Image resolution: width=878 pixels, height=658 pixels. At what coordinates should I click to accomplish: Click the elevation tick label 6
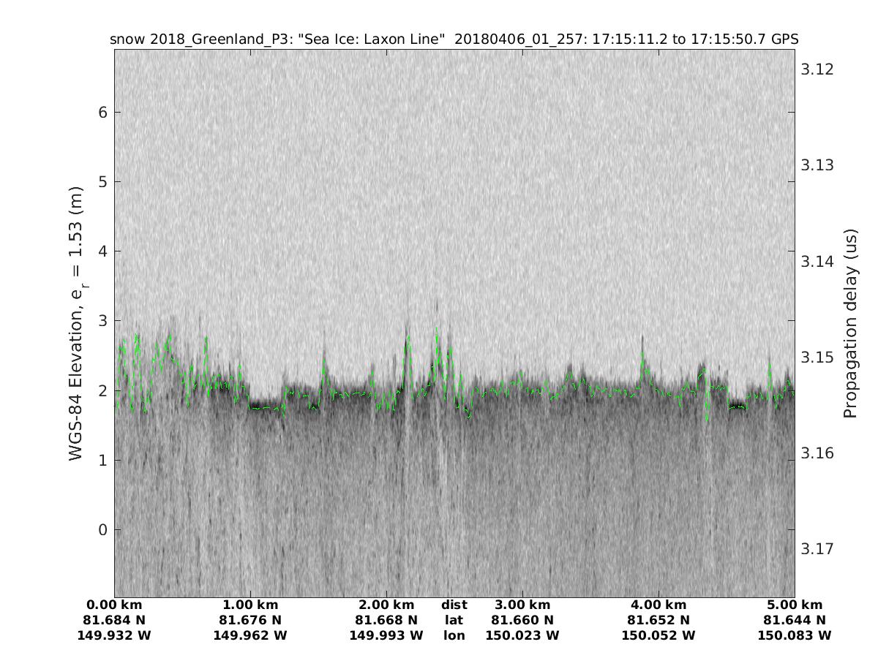103,112
